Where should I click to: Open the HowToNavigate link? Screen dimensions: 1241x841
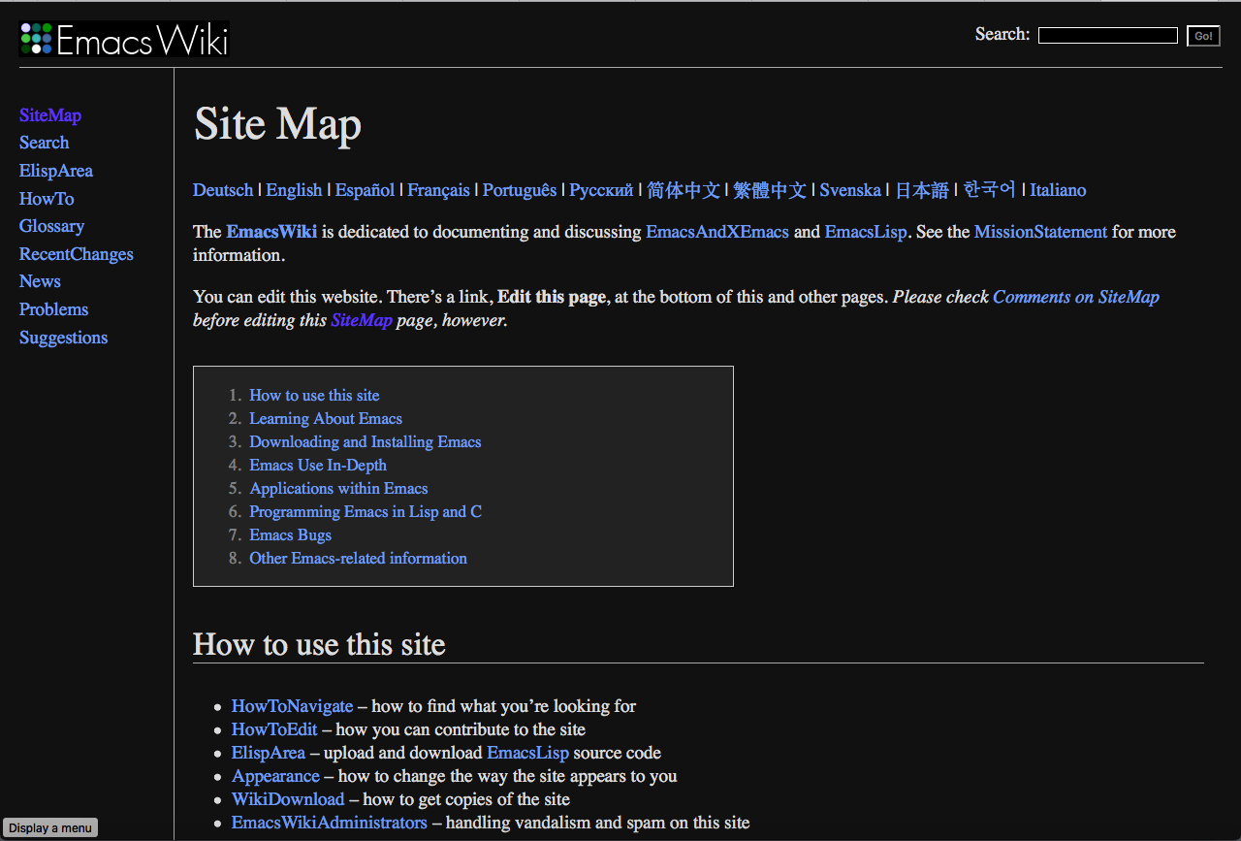click(292, 706)
